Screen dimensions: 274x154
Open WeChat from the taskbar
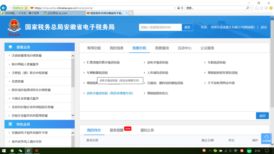tap(20, 151)
